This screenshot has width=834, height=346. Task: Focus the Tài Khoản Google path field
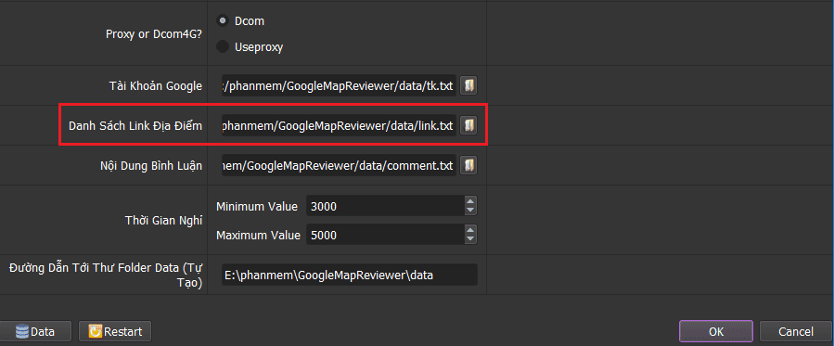click(x=339, y=86)
